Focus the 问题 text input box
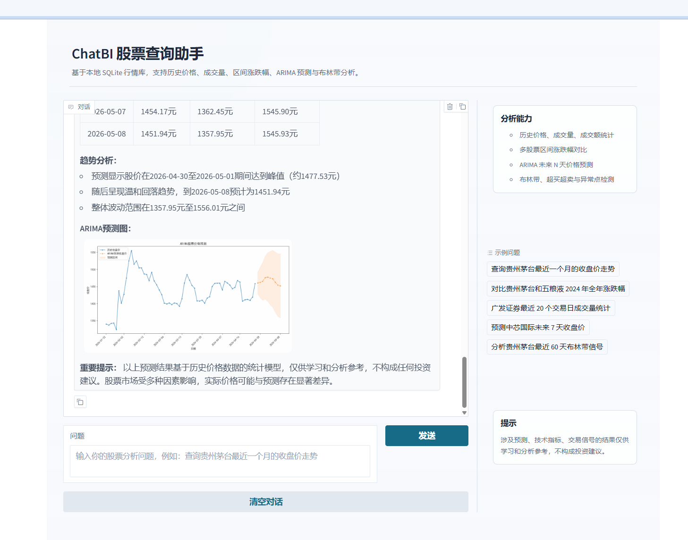The width and height of the screenshot is (688, 540). coord(220,461)
